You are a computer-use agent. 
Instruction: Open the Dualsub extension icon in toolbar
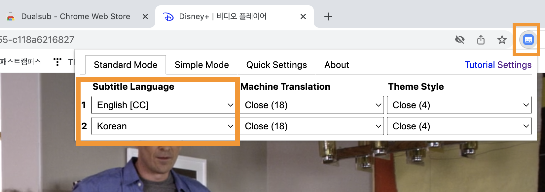528,40
